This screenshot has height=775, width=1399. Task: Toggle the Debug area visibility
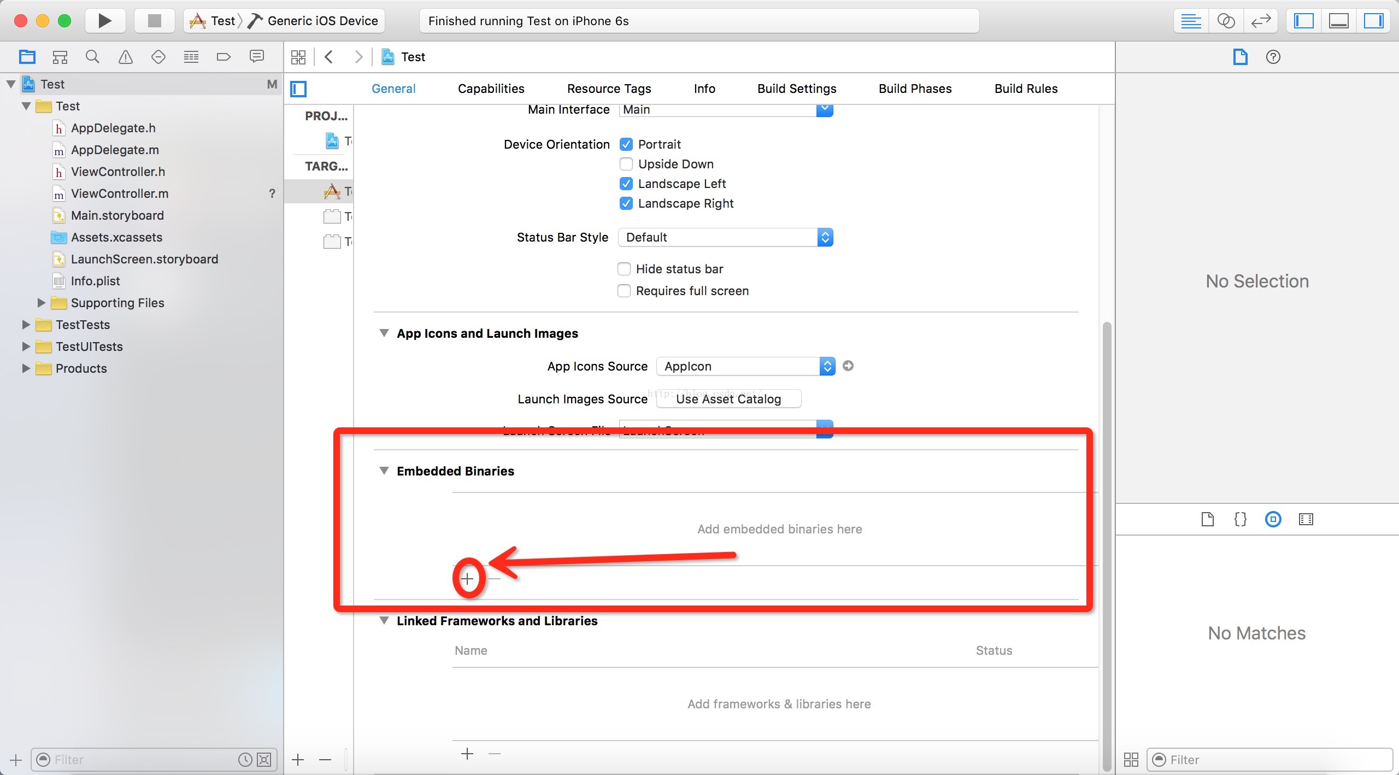[x=1339, y=21]
